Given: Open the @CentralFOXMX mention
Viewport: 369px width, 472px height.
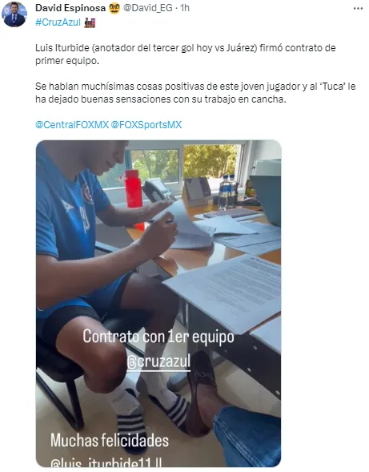Looking at the screenshot, I should 72,125.
